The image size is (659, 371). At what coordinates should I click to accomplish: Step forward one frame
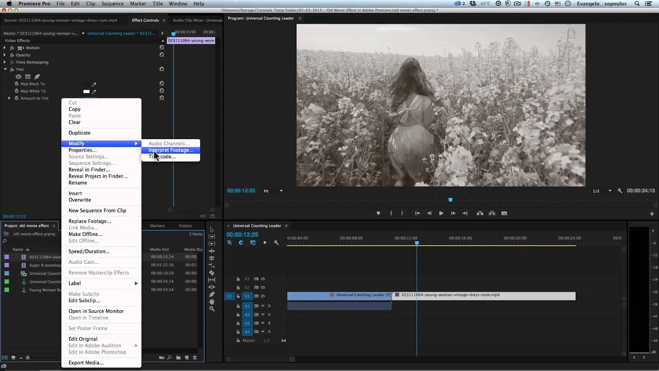coord(453,213)
